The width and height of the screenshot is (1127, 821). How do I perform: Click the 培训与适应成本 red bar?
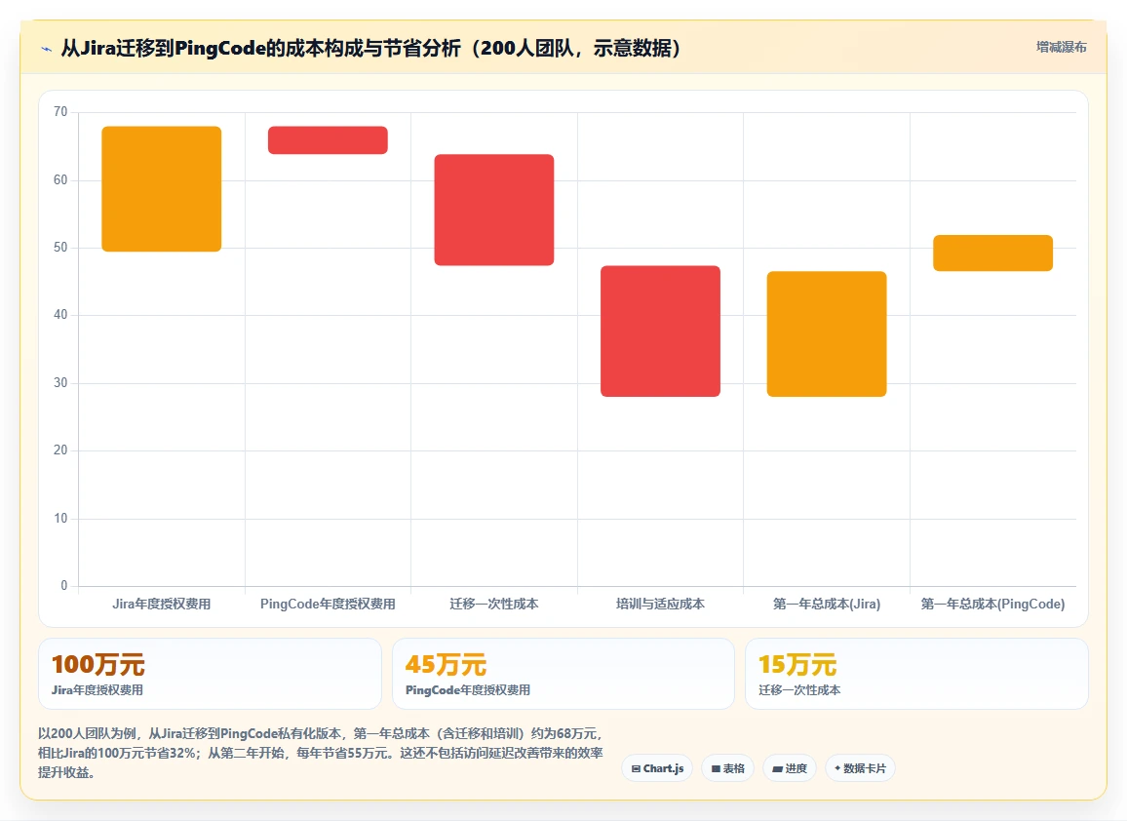[x=661, y=332]
